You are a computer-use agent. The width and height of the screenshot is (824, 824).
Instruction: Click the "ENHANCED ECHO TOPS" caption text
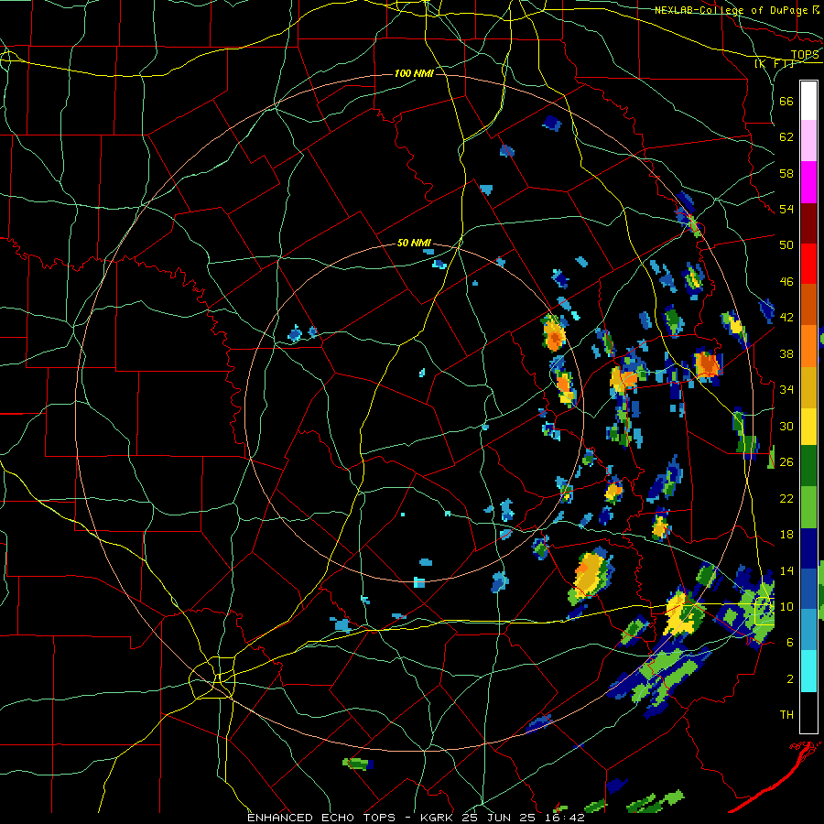[x=321, y=818]
